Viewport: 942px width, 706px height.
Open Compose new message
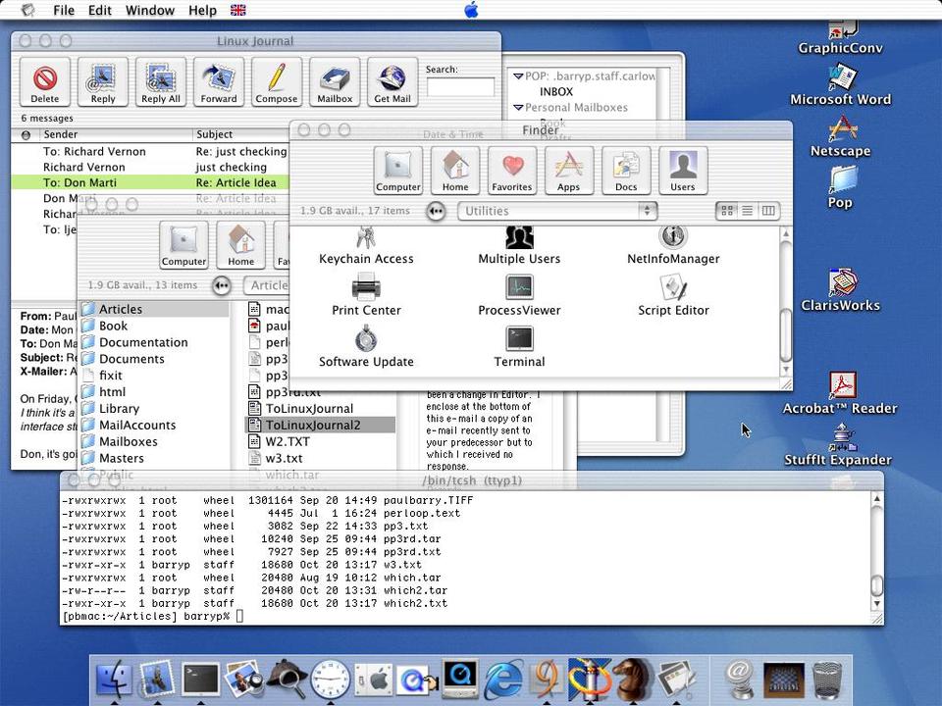point(277,80)
